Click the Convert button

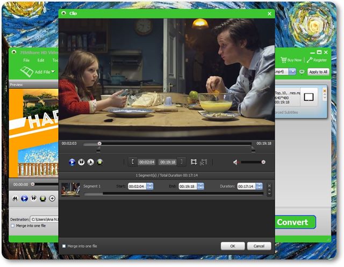tap(296, 222)
